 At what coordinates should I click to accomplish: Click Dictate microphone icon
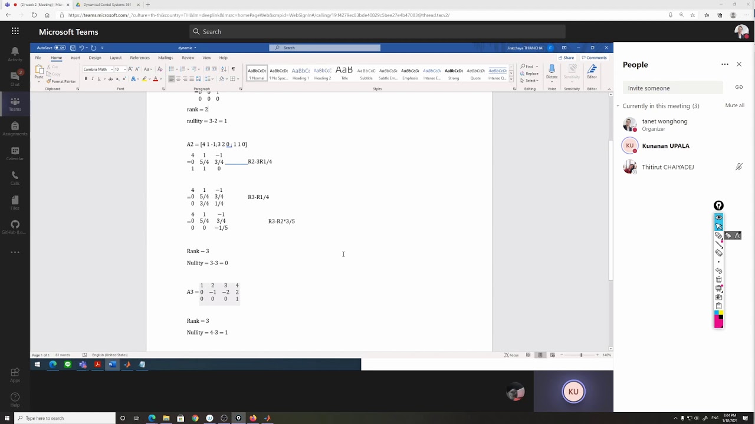(552, 69)
